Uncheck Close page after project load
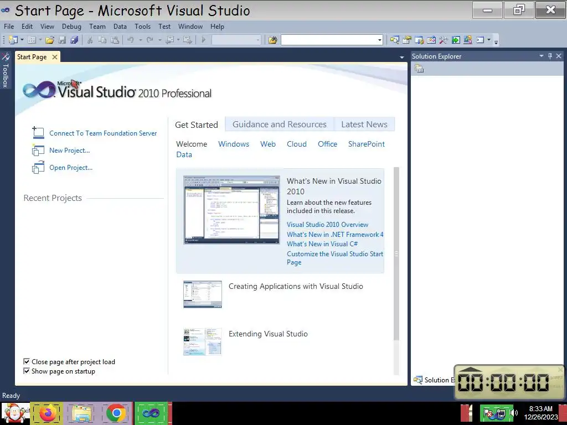Screen dimensions: 567x425 (27, 361)
